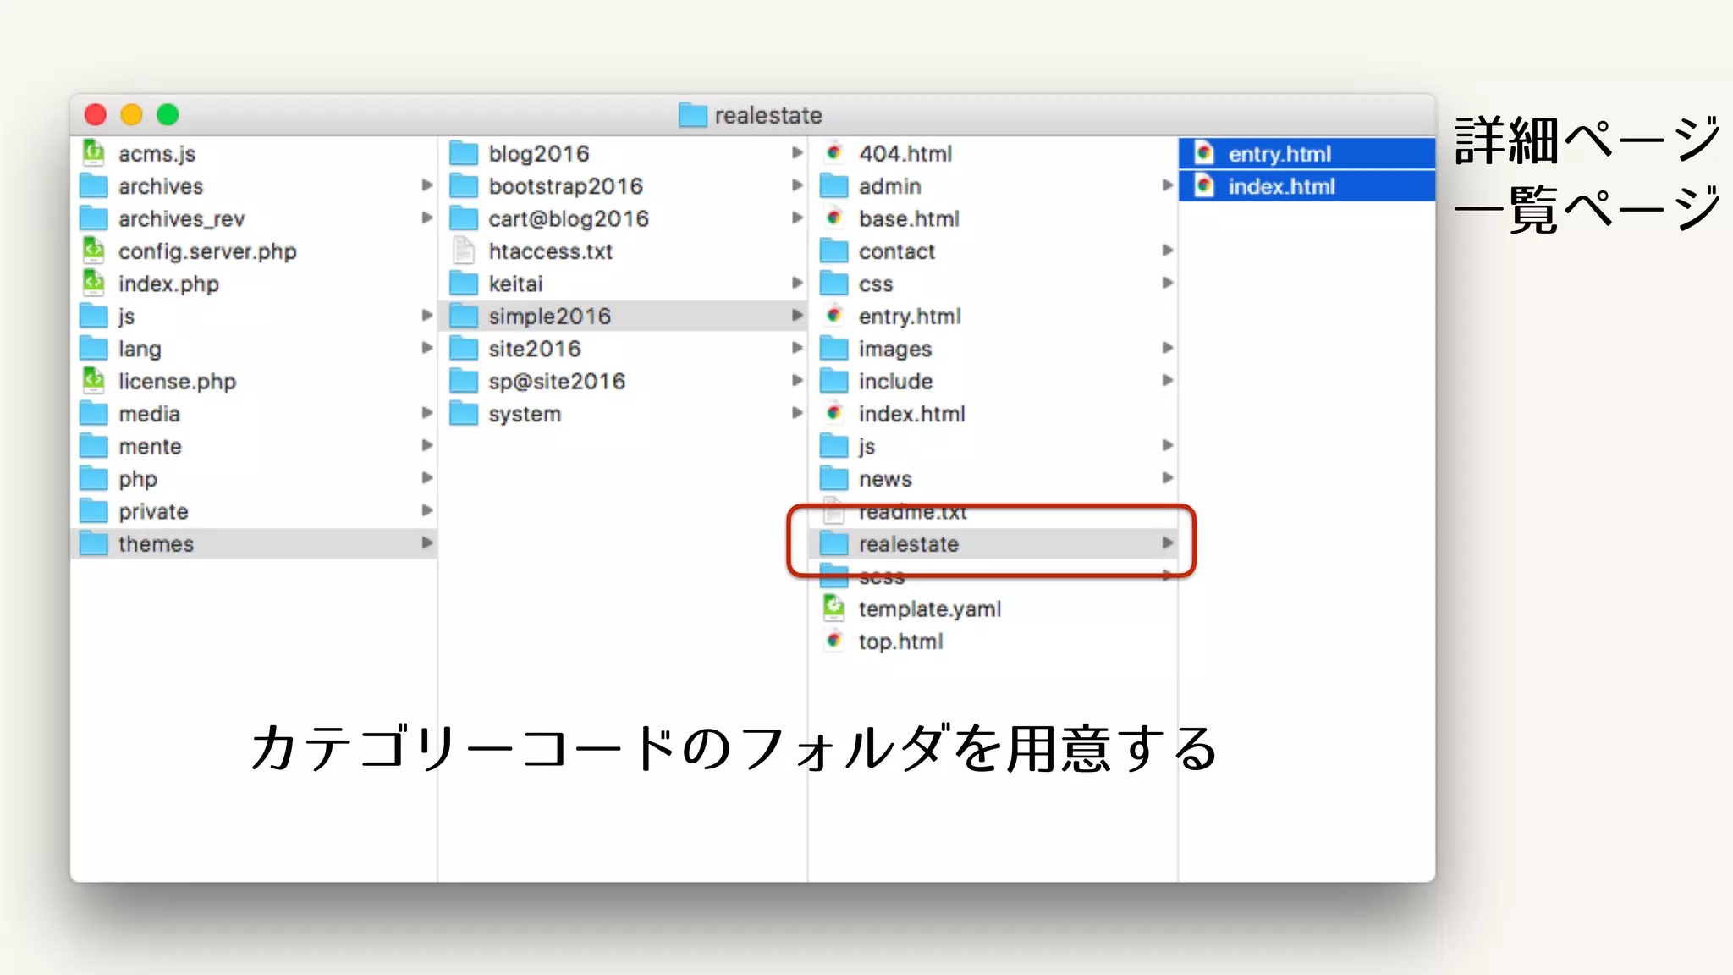Screen dimensions: 1733x975
Task: Click the 404.html Chrome file icon
Action: click(x=834, y=153)
